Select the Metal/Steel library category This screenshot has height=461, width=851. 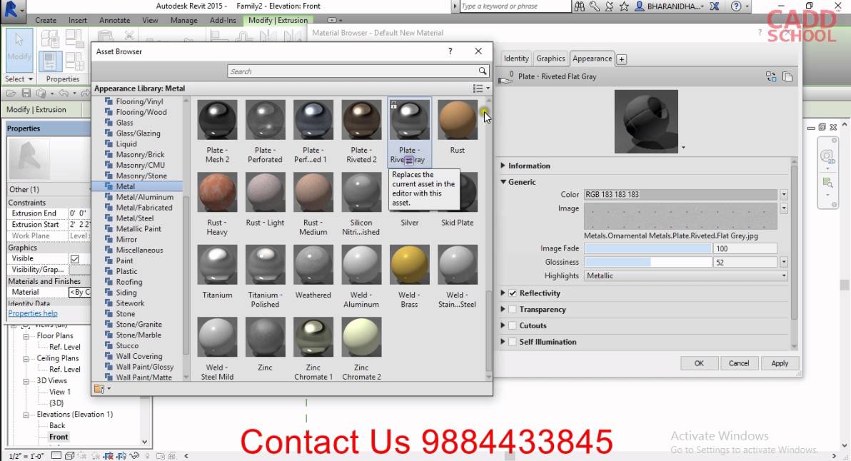click(135, 218)
